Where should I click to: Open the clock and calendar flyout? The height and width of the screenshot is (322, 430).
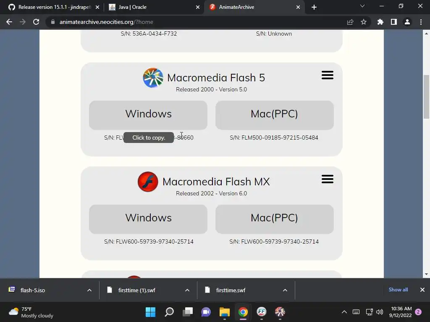[x=400, y=312]
